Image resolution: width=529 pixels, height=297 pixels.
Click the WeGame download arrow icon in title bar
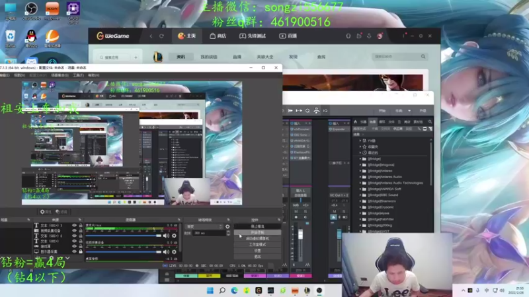click(x=369, y=36)
